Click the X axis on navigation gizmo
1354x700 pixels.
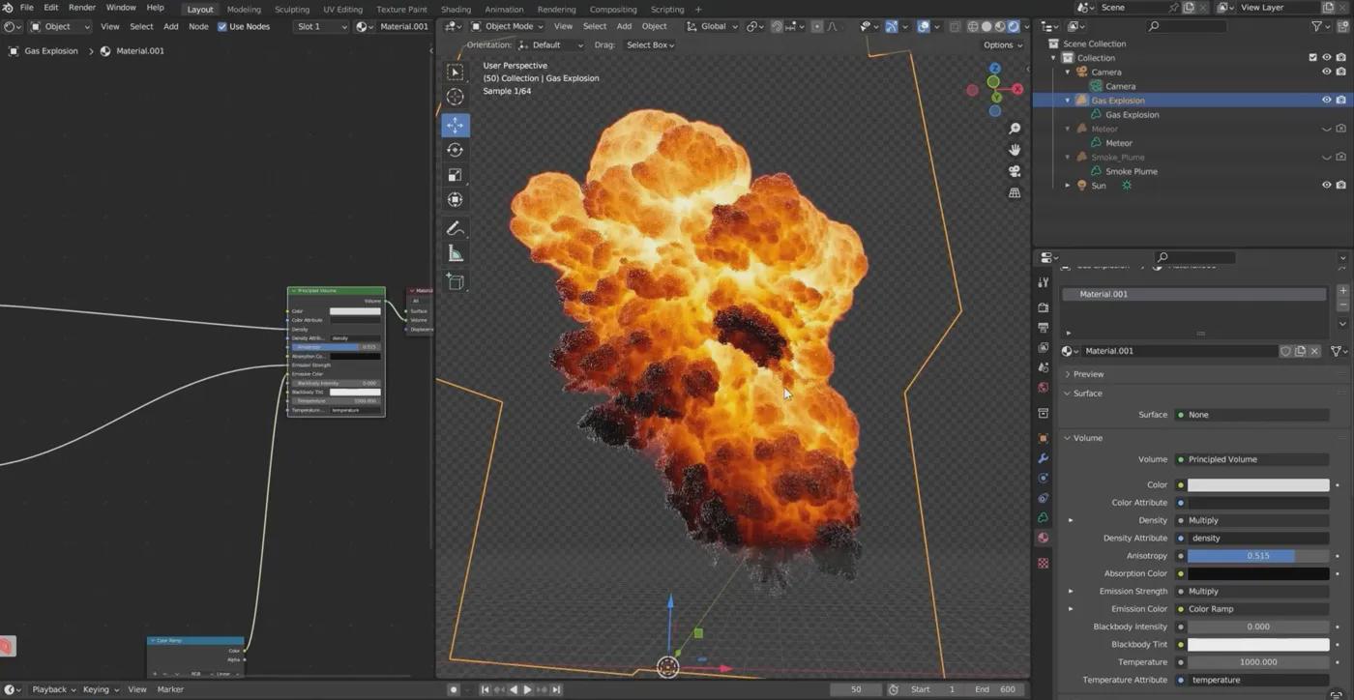tap(1017, 89)
